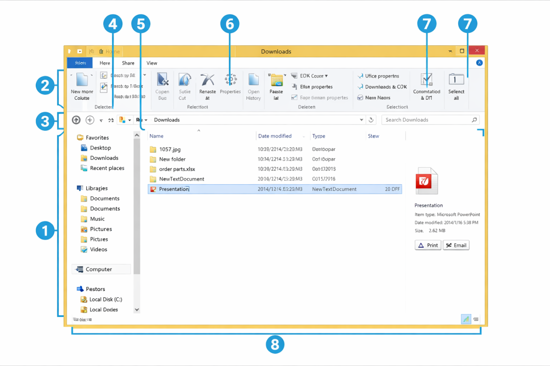
Task: Expand the EDK Count dropdown in the ribbon
Action: (x=327, y=75)
